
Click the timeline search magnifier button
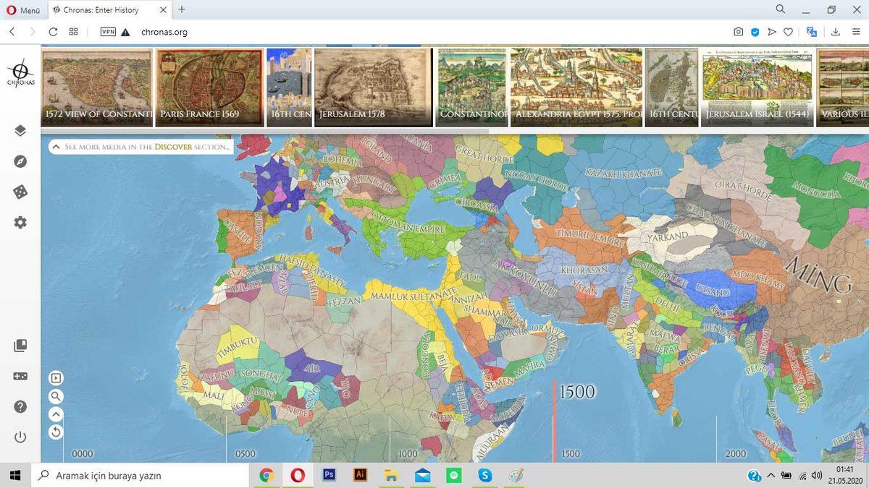click(x=56, y=396)
